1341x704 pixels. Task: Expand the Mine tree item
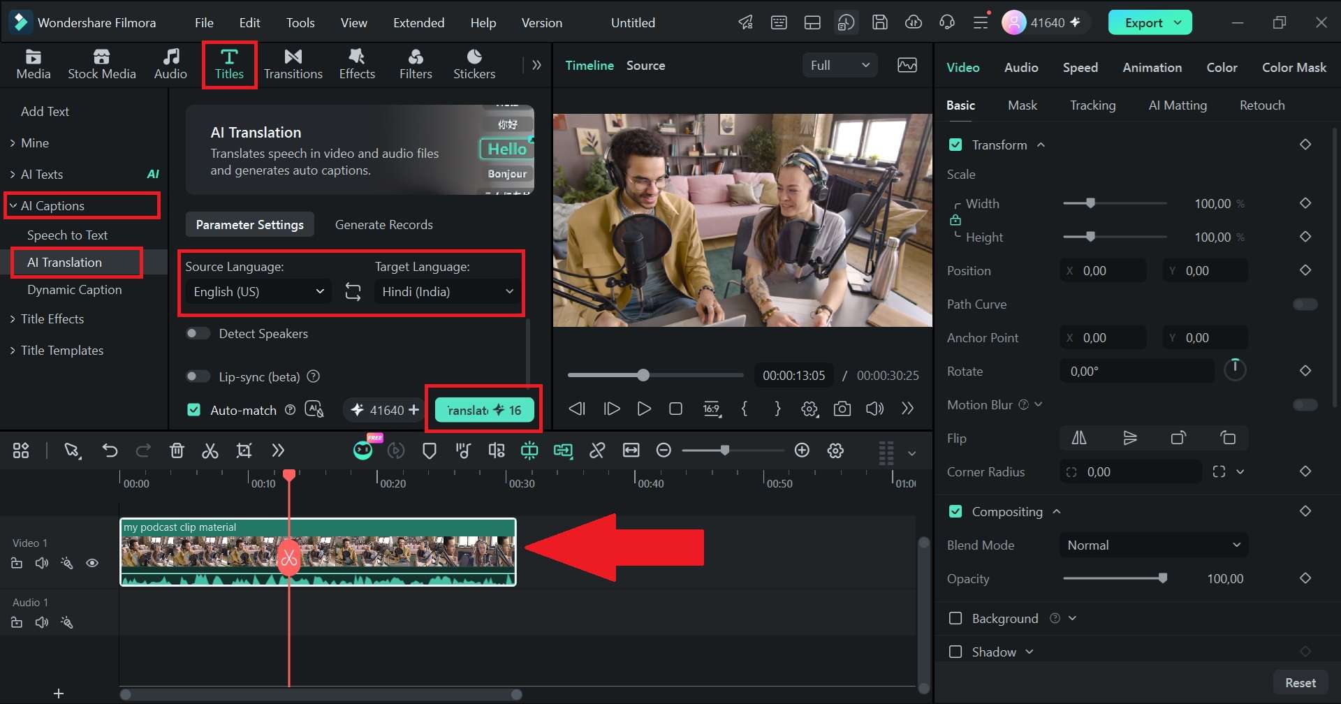[x=13, y=142]
